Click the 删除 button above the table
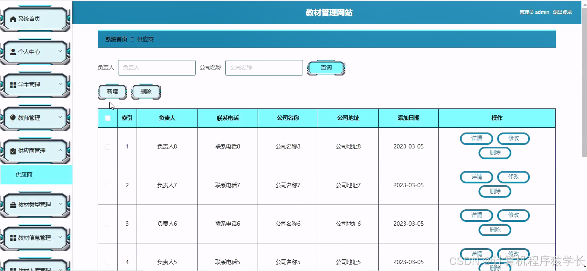Image resolution: width=587 pixels, height=271 pixels. pos(146,91)
